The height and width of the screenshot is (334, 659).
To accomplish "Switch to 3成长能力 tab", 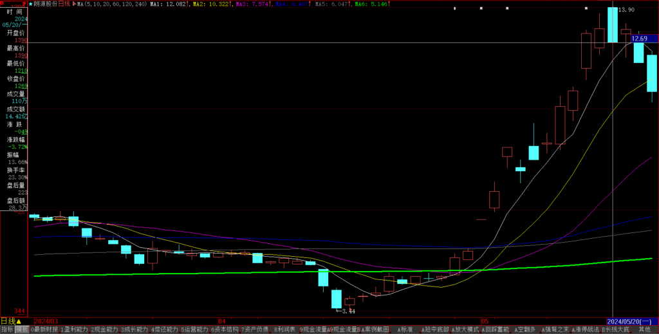I will point(135,329).
